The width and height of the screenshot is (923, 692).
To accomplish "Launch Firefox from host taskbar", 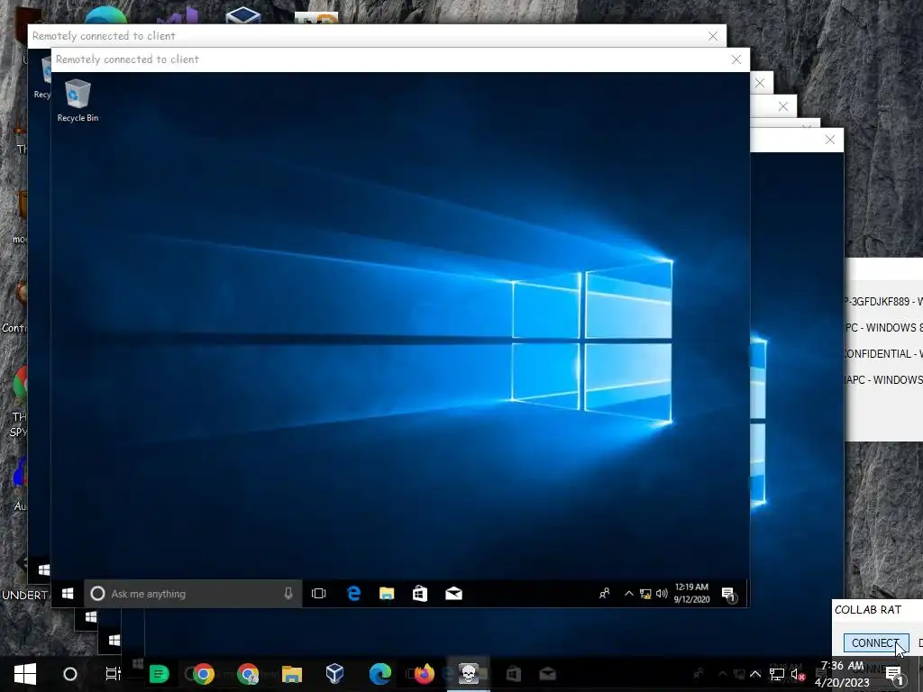I will point(424,674).
